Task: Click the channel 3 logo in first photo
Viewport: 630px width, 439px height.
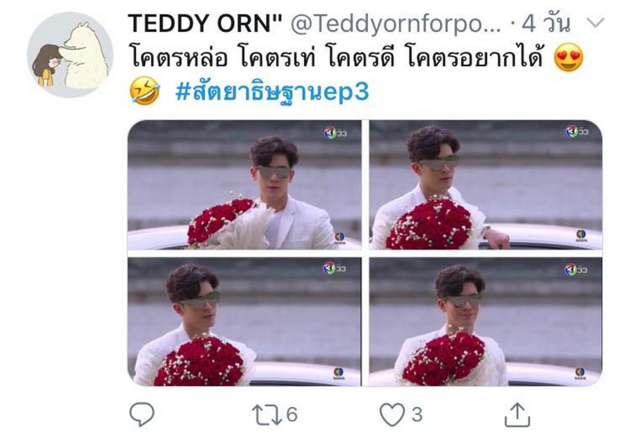Action: coord(335,133)
